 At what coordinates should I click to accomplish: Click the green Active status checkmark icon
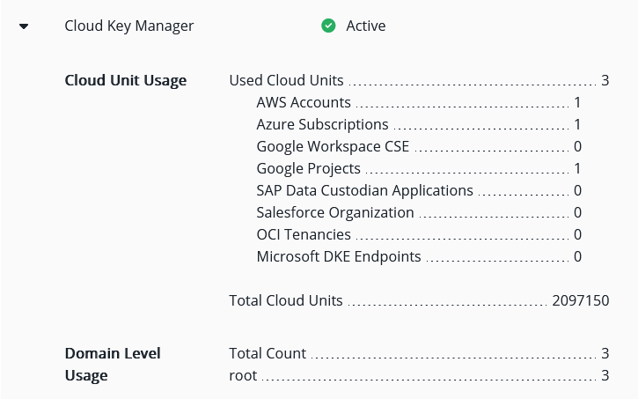click(x=328, y=26)
